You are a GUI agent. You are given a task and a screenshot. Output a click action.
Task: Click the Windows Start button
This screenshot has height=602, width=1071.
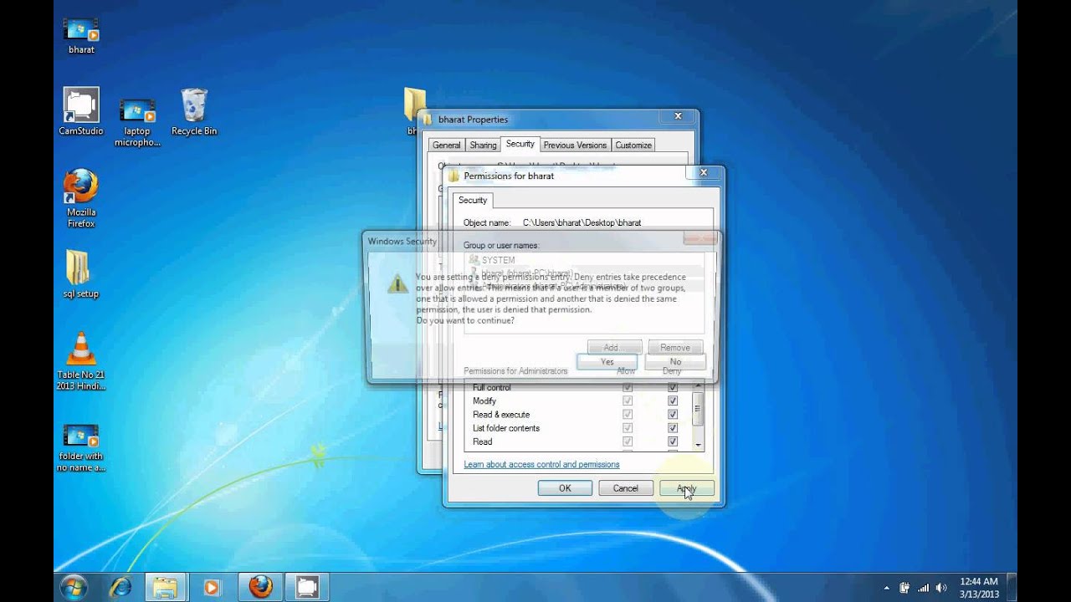tap(74, 586)
